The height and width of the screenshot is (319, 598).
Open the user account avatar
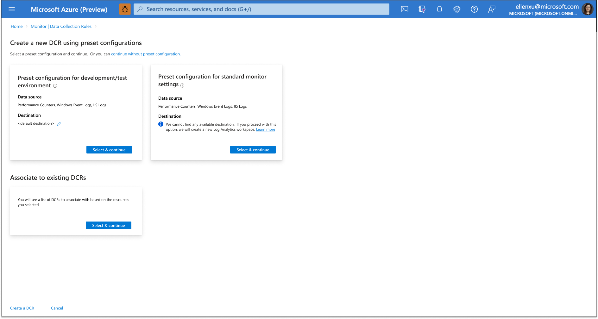coord(588,9)
